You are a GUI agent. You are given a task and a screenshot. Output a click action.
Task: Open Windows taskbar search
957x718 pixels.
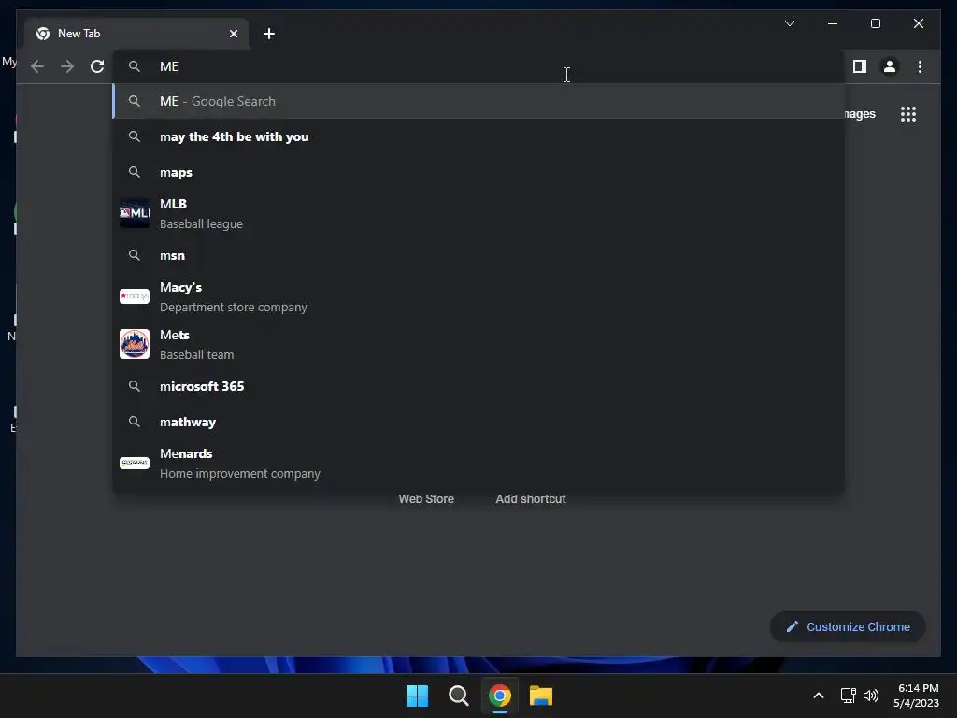click(x=458, y=696)
